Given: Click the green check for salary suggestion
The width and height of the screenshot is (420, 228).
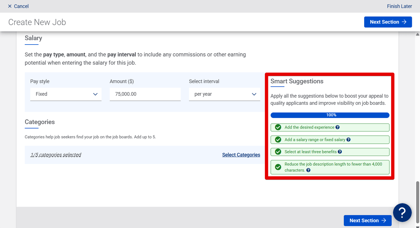Looking at the screenshot, I should pyautogui.click(x=278, y=140).
